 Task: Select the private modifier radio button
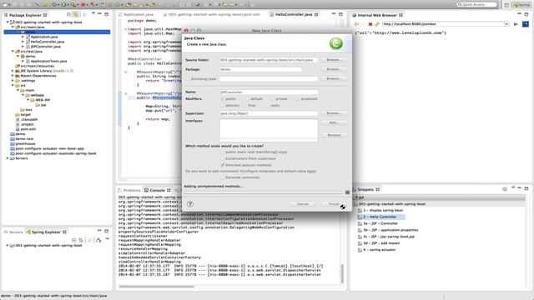point(272,98)
